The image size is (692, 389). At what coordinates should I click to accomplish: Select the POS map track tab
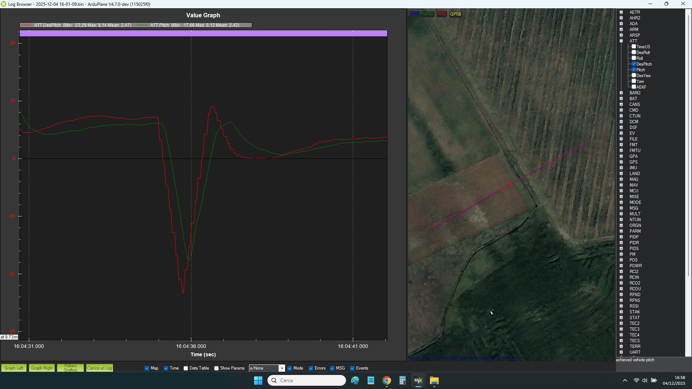[442, 14]
